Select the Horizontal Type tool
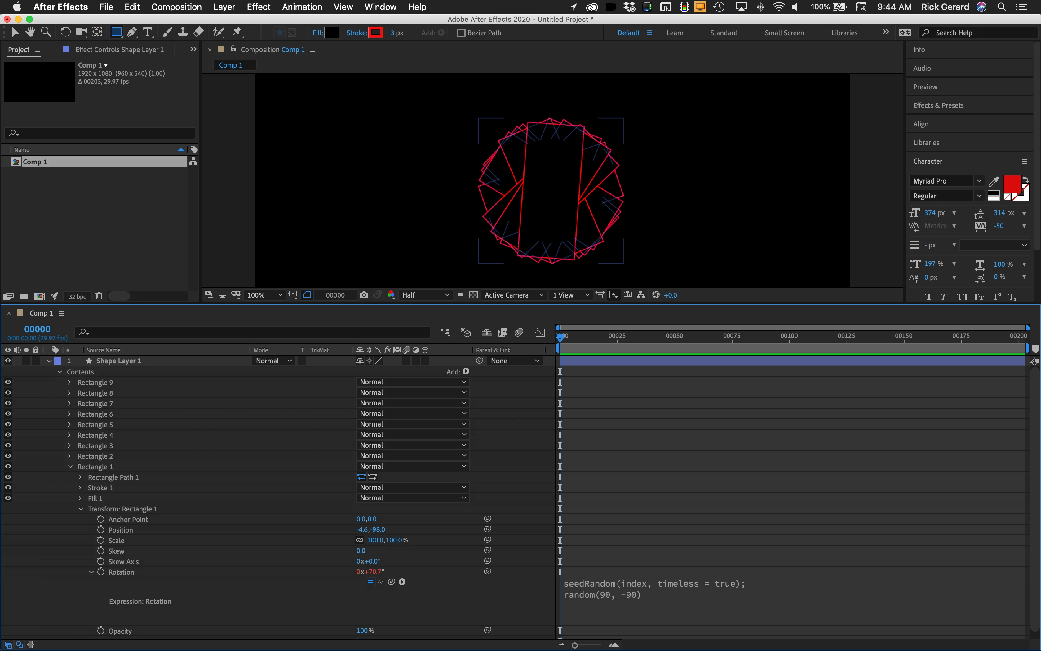 click(x=148, y=32)
